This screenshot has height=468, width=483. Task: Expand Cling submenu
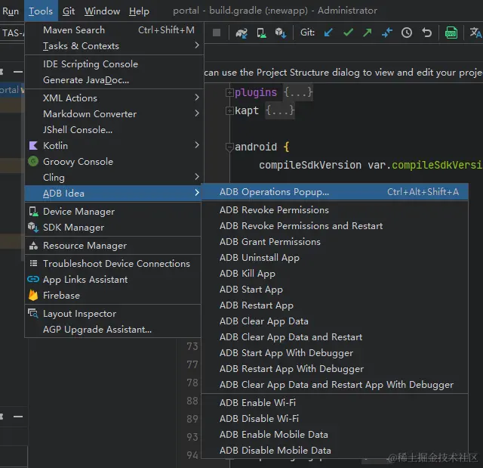[x=112, y=178]
